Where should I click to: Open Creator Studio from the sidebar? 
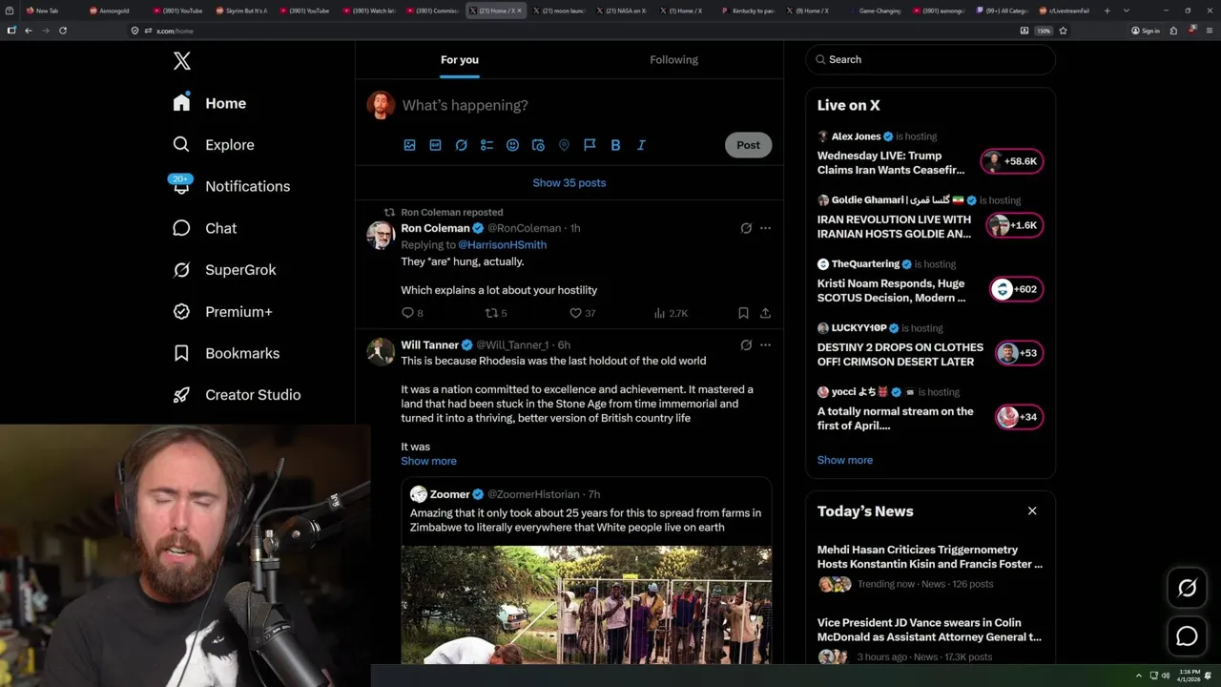point(237,395)
